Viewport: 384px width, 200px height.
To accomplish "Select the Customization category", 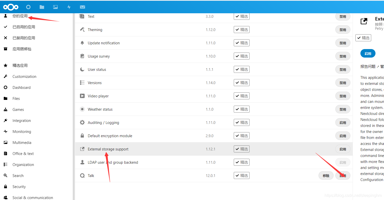I will coord(24,76).
